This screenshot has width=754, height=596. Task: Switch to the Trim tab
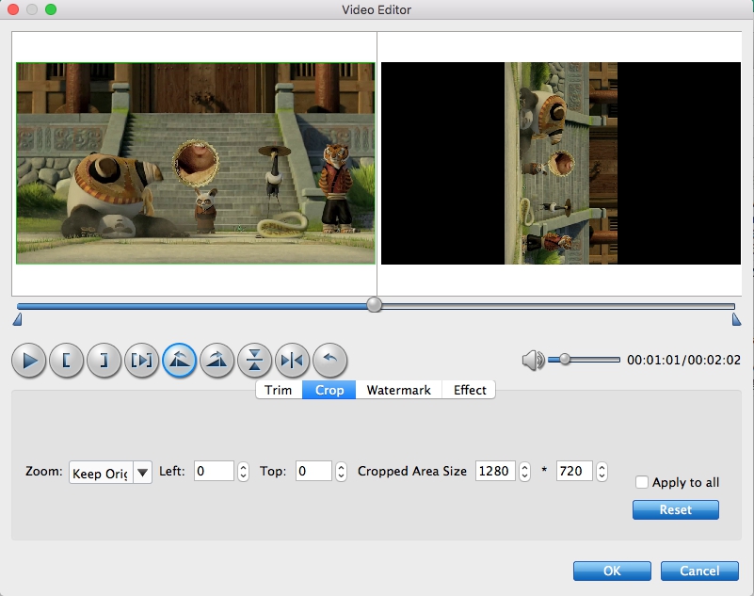[279, 390]
